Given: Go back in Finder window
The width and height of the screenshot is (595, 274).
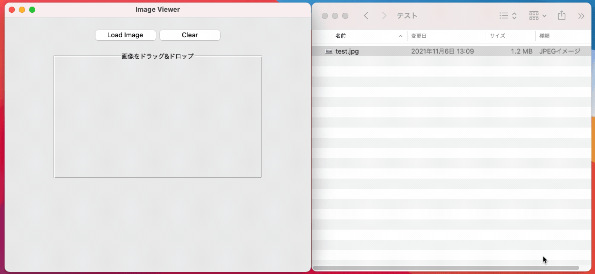Looking at the screenshot, I should coord(366,15).
